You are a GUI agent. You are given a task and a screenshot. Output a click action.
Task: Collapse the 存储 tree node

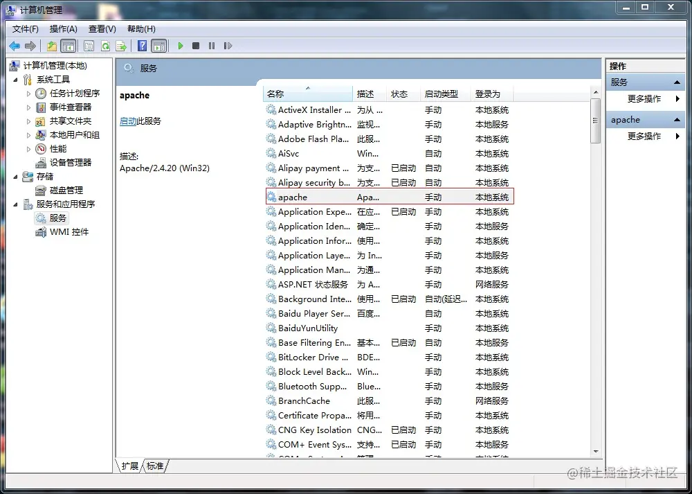tap(15, 177)
